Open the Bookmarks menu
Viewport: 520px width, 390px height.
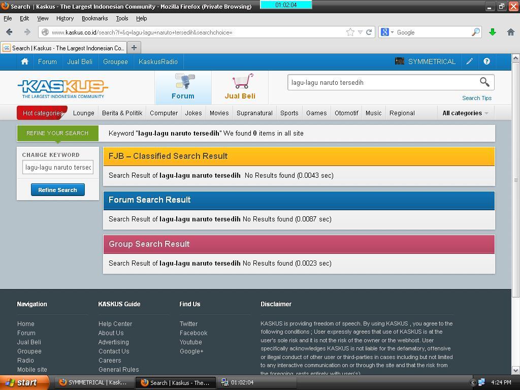click(95, 18)
